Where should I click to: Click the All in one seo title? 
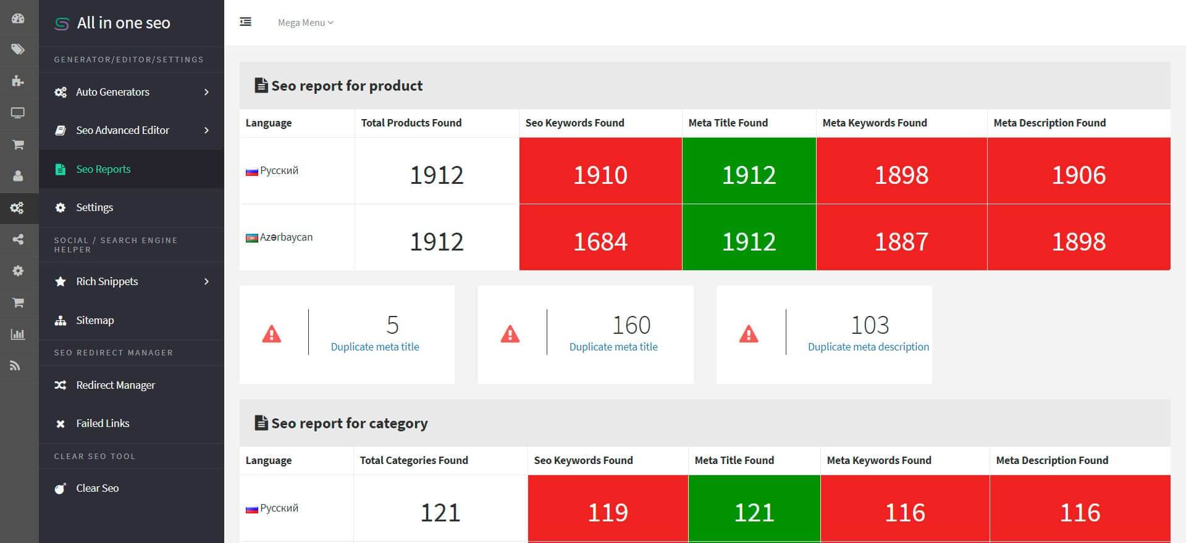pyautogui.click(x=124, y=23)
